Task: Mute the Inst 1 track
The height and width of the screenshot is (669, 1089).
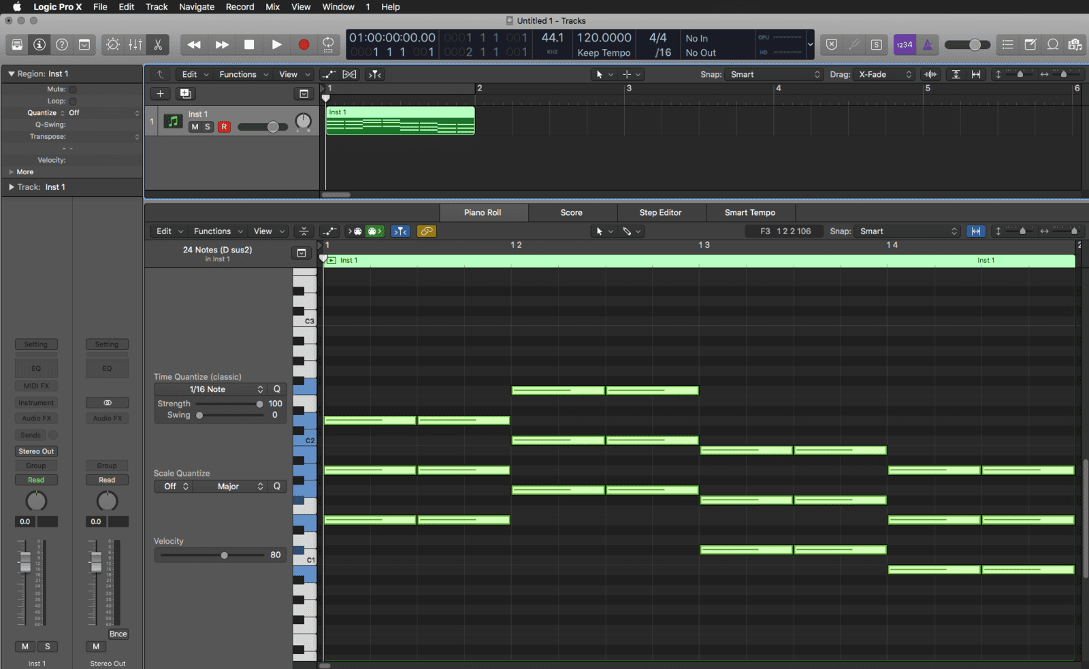Action: (x=195, y=127)
